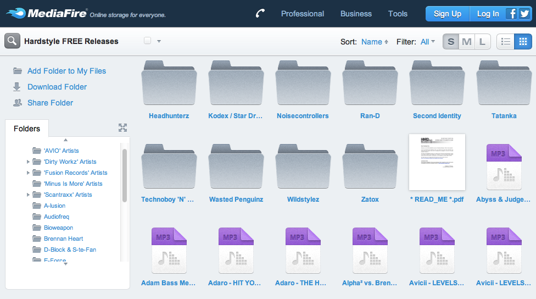This screenshot has height=299, width=536.
Task: Click the Add Folder icon
Action: pos(18,71)
